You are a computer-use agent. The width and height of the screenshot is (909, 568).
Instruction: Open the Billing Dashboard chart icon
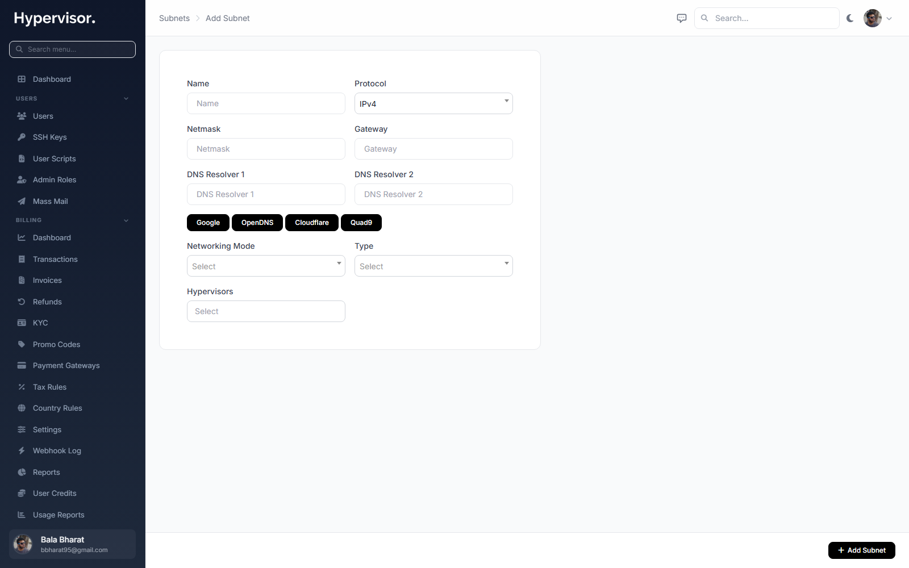22,237
